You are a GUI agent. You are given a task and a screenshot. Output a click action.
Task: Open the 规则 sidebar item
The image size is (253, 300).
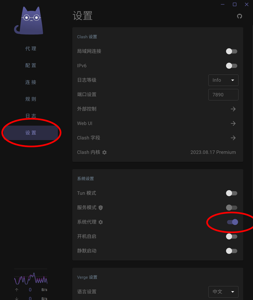tap(31, 99)
